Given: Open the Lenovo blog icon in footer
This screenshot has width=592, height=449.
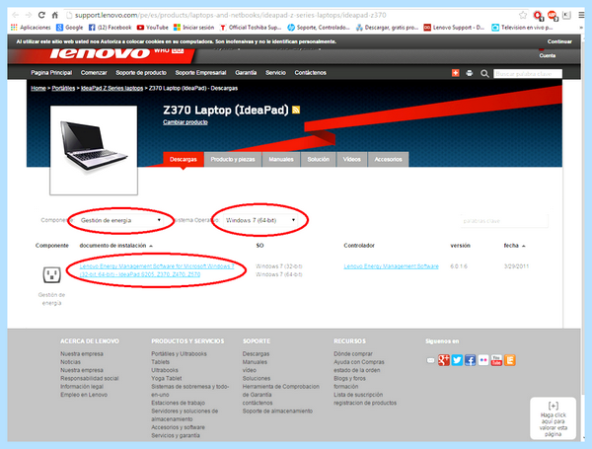Looking at the screenshot, I should tap(510, 360).
